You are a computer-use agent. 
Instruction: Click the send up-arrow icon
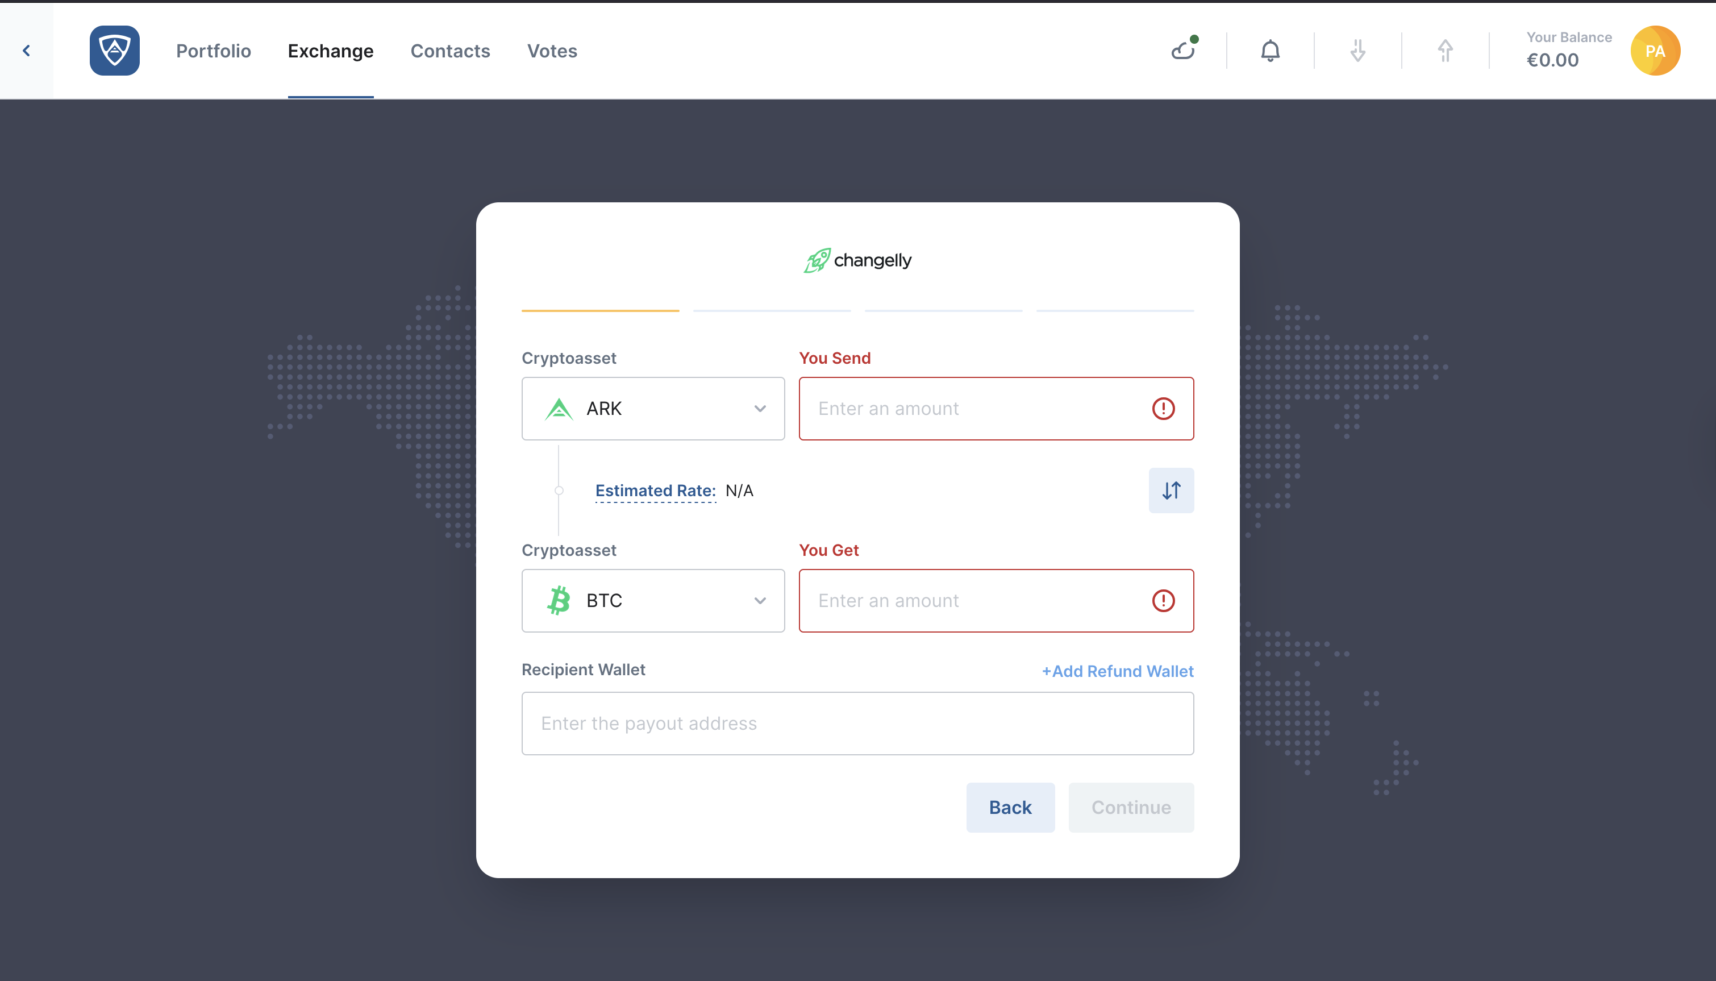tap(1446, 51)
